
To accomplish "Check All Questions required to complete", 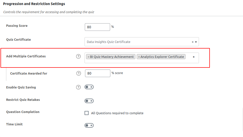I will 87,113.
